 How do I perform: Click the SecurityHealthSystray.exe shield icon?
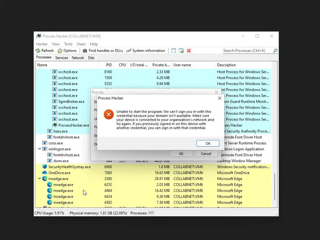click(x=45, y=167)
